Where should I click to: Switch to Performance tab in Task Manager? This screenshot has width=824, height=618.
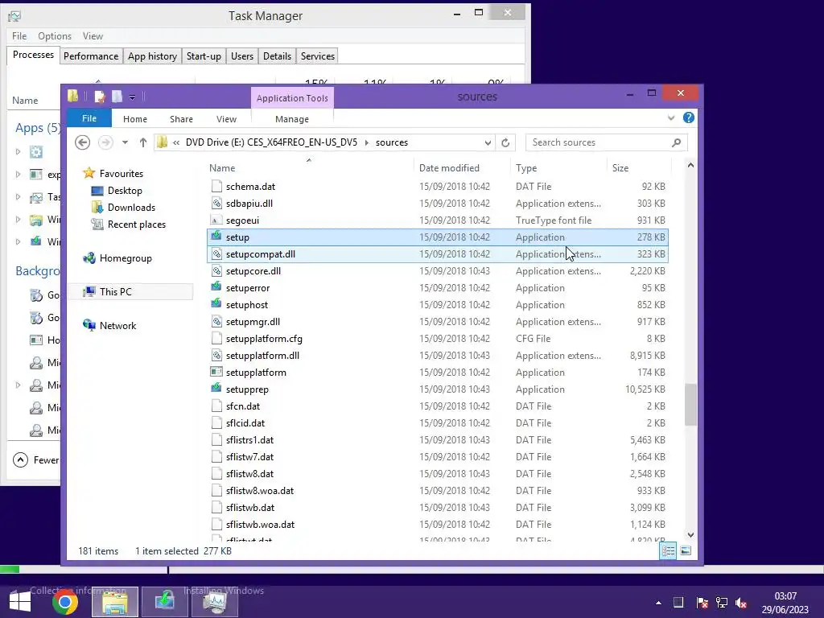pyautogui.click(x=91, y=56)
